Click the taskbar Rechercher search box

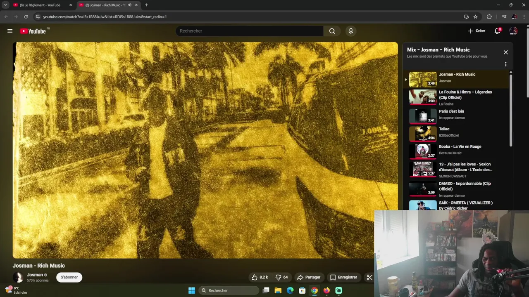tap(229, 290)
